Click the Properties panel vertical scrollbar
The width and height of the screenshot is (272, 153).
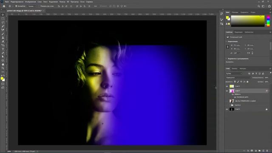271,46
